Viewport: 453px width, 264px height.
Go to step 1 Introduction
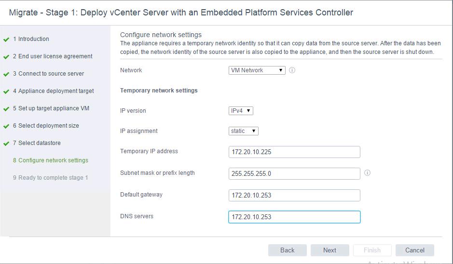(x=31, y=39)
